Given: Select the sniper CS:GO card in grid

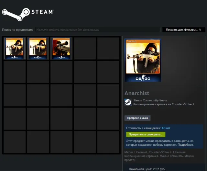Looking at the screenshot, I should click(61, 49).
